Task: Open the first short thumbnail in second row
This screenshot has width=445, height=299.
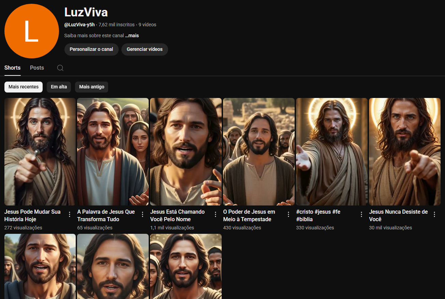Action: pos(40,266)
